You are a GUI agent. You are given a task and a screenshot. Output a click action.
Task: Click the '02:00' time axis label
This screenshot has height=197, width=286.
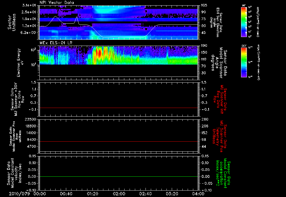119,194
